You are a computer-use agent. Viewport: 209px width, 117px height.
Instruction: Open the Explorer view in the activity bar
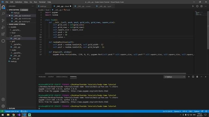coord(3,7)
